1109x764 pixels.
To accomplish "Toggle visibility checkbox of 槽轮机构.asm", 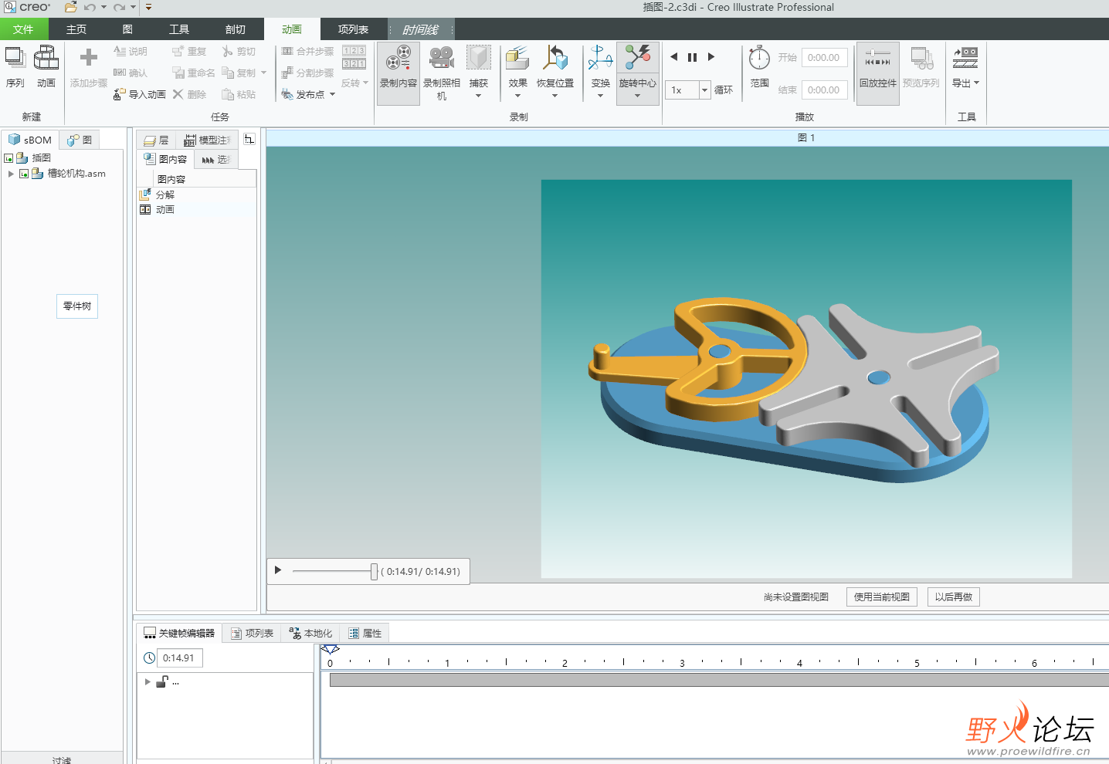I will [24, 174].
